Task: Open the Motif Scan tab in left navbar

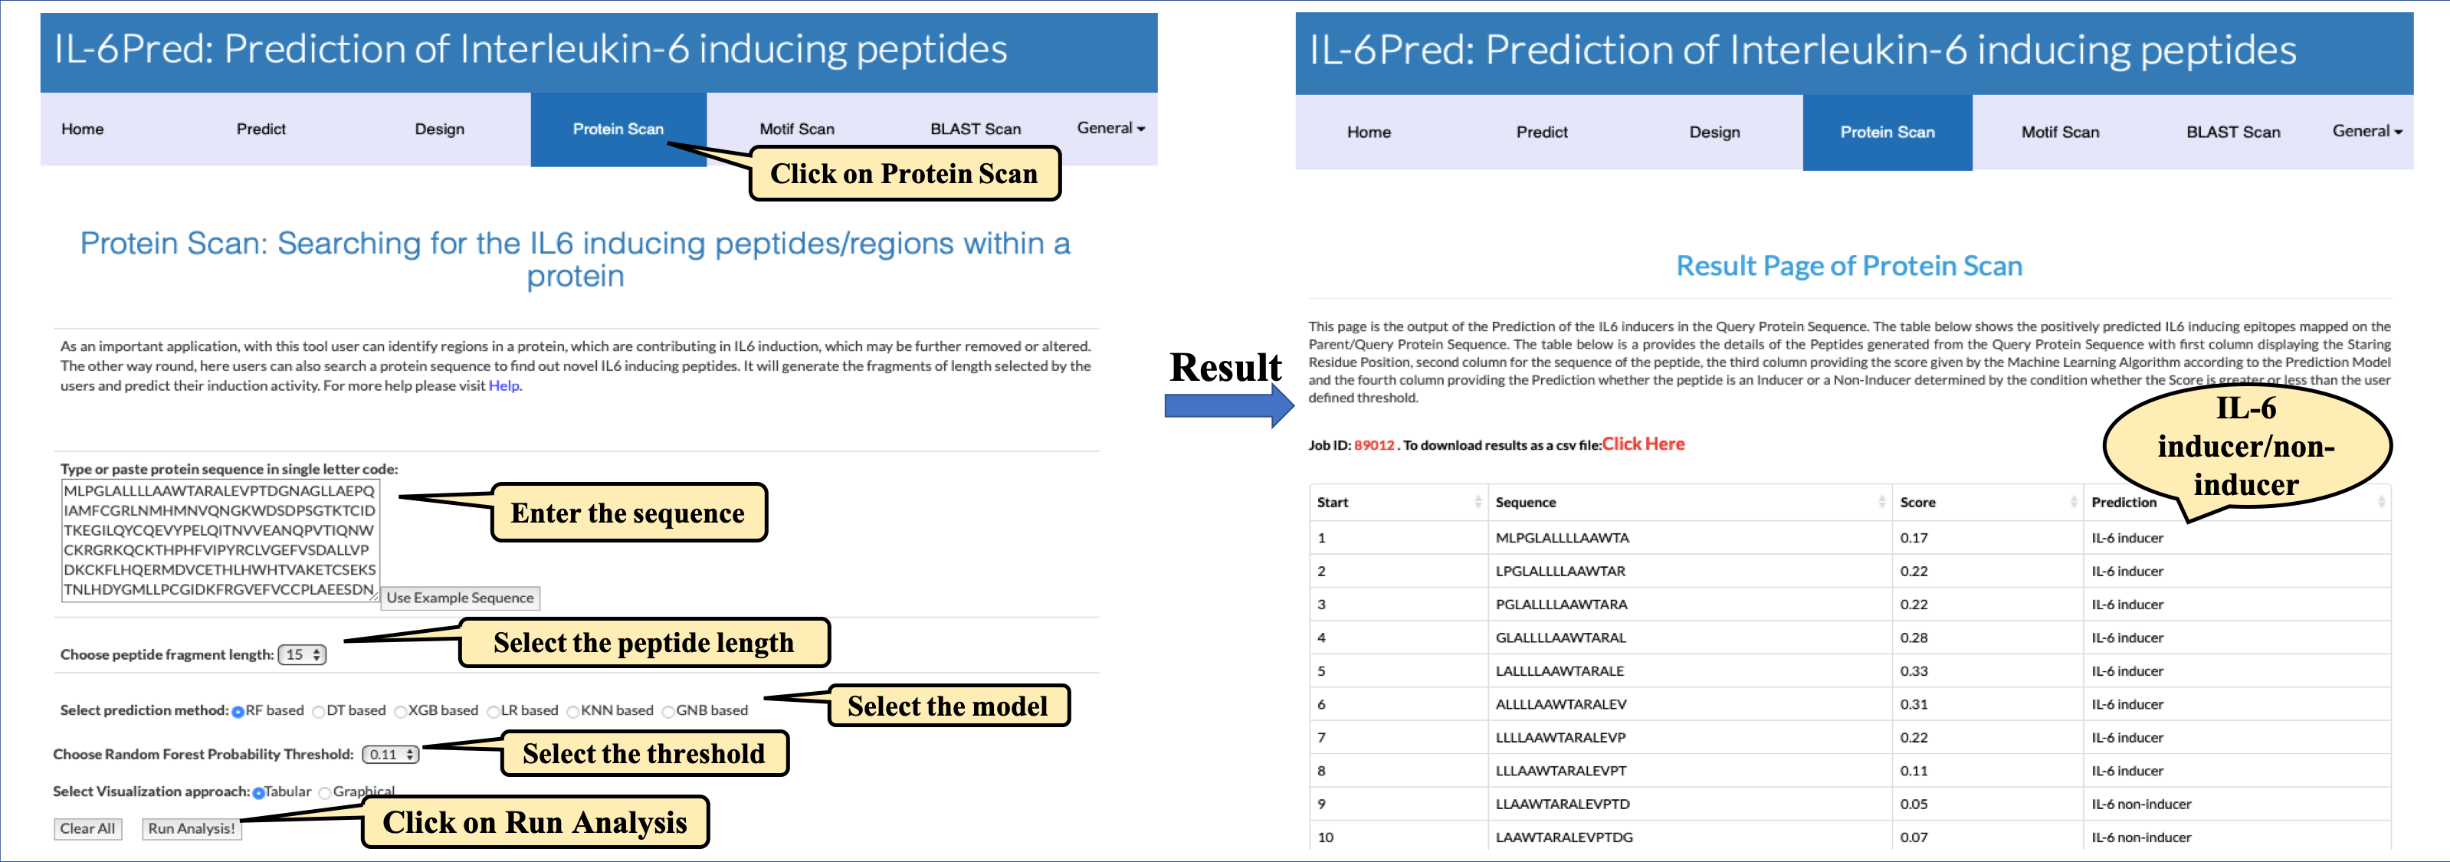Action: coord(796,129)
